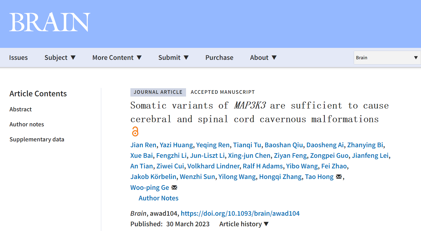421x231 pixels.
Task: Open the Author Notes link below authors
Action: (x=159, y=198)
